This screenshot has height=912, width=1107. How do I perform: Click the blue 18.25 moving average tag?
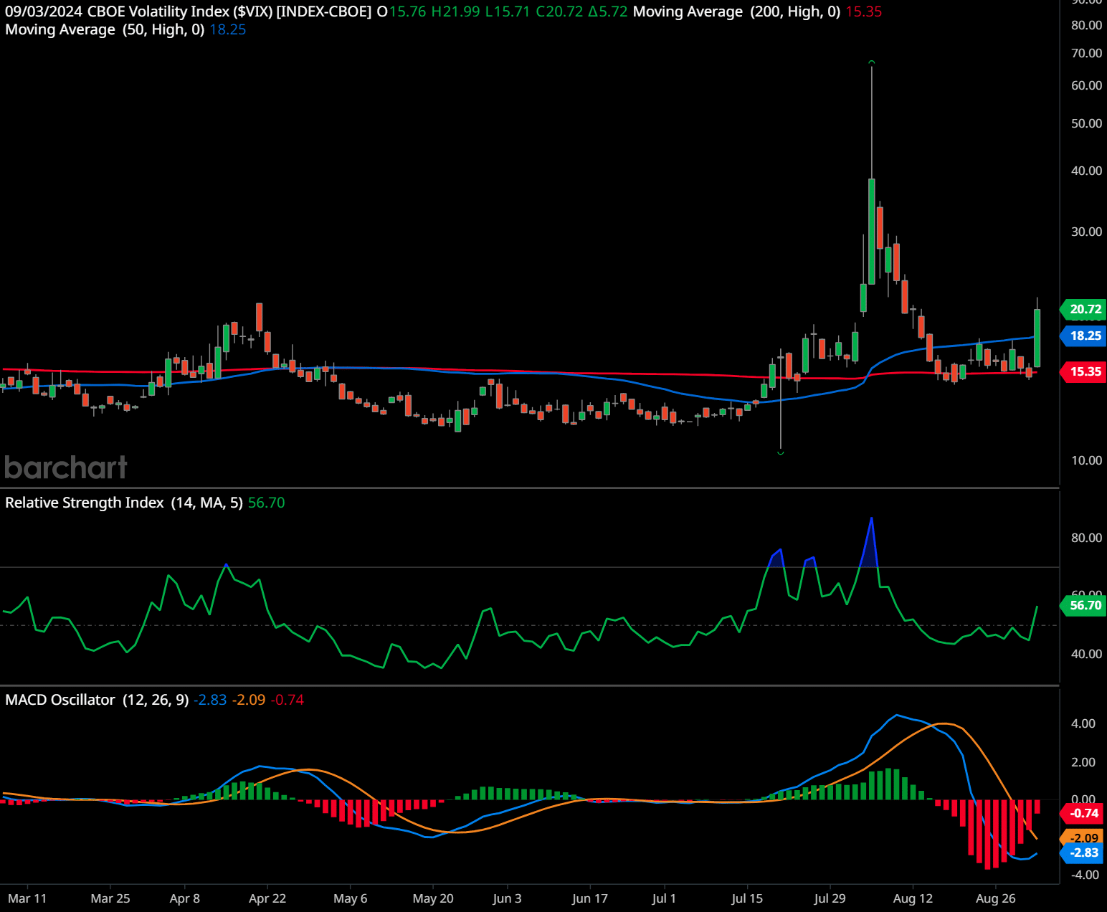point(1083,336)
